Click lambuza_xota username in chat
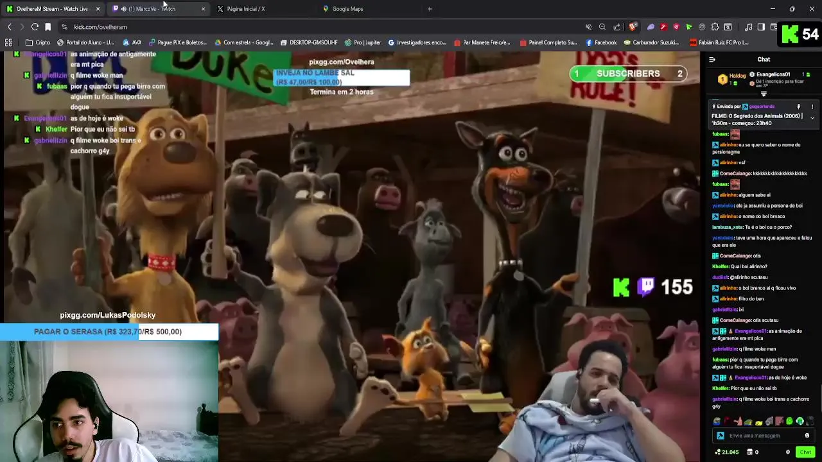822x462 pixels. 728,227
